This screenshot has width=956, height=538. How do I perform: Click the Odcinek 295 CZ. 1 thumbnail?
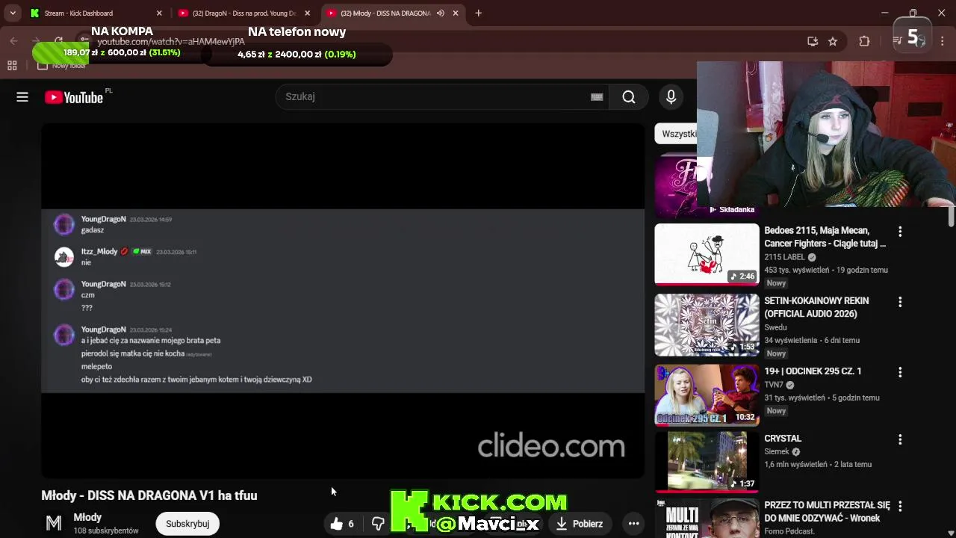(x=707, y=395)
